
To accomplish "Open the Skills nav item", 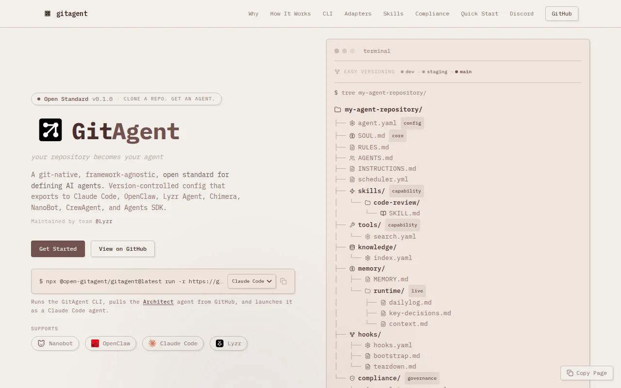I will click(393, 14).
